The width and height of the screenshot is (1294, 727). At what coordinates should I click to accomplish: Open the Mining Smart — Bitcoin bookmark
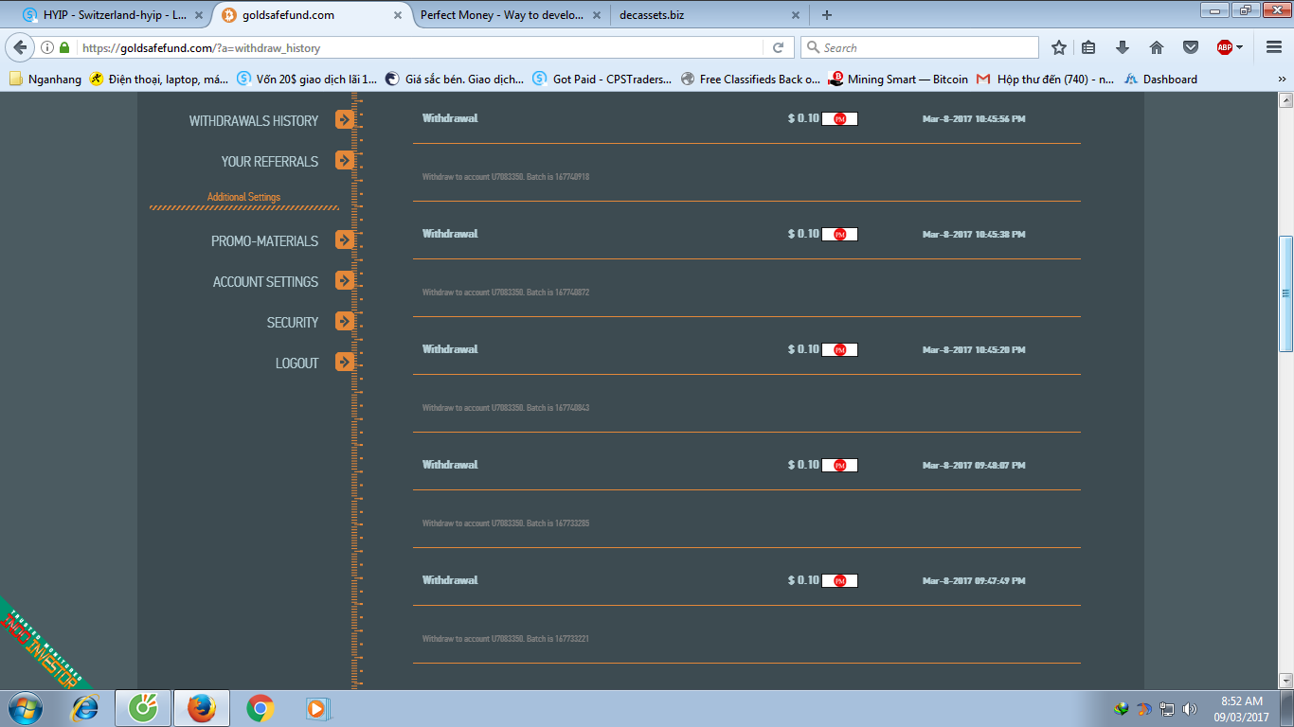pos(898,80)
